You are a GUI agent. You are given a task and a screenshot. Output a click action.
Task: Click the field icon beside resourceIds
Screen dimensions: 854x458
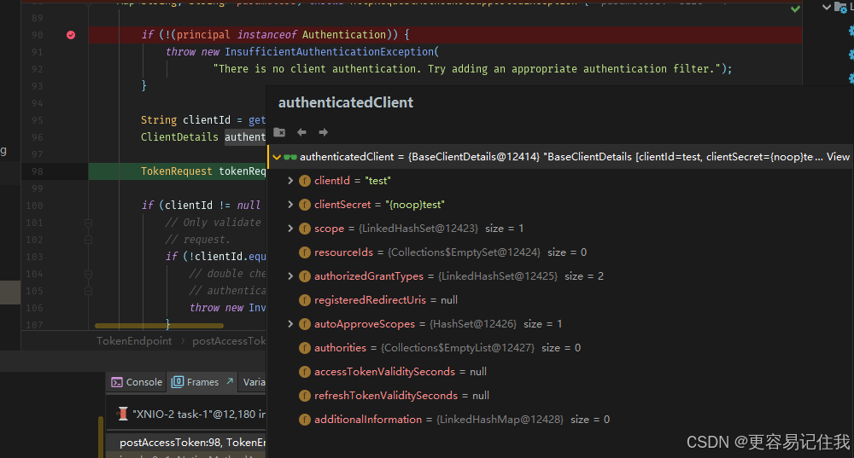(305, 252)
